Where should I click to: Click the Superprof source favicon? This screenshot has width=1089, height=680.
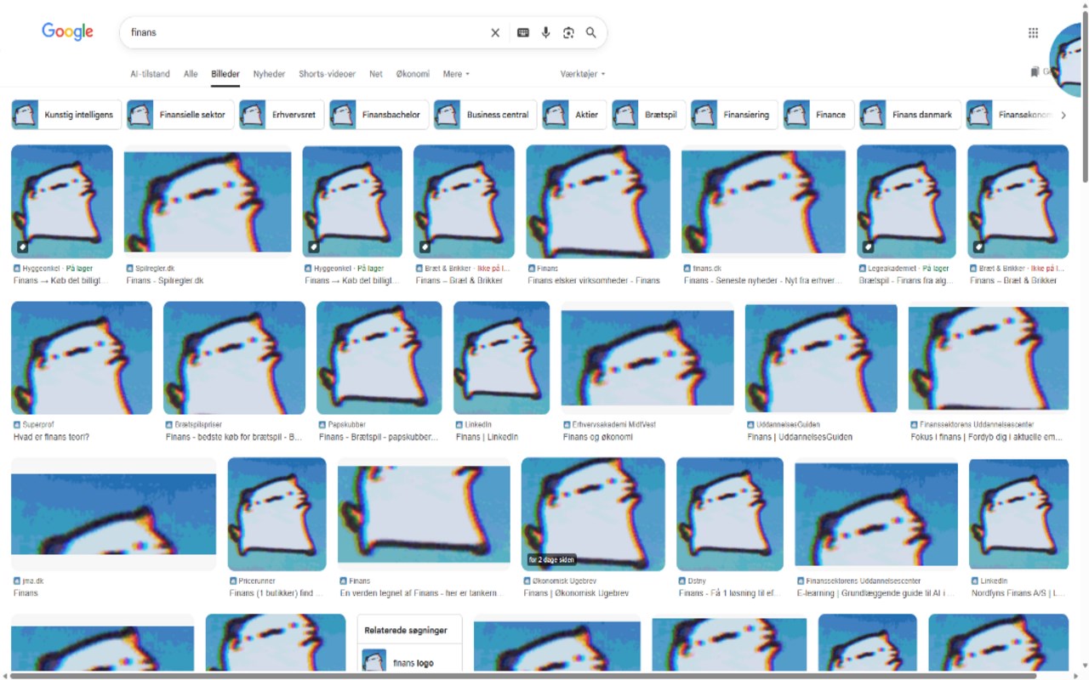pos(17,424)
